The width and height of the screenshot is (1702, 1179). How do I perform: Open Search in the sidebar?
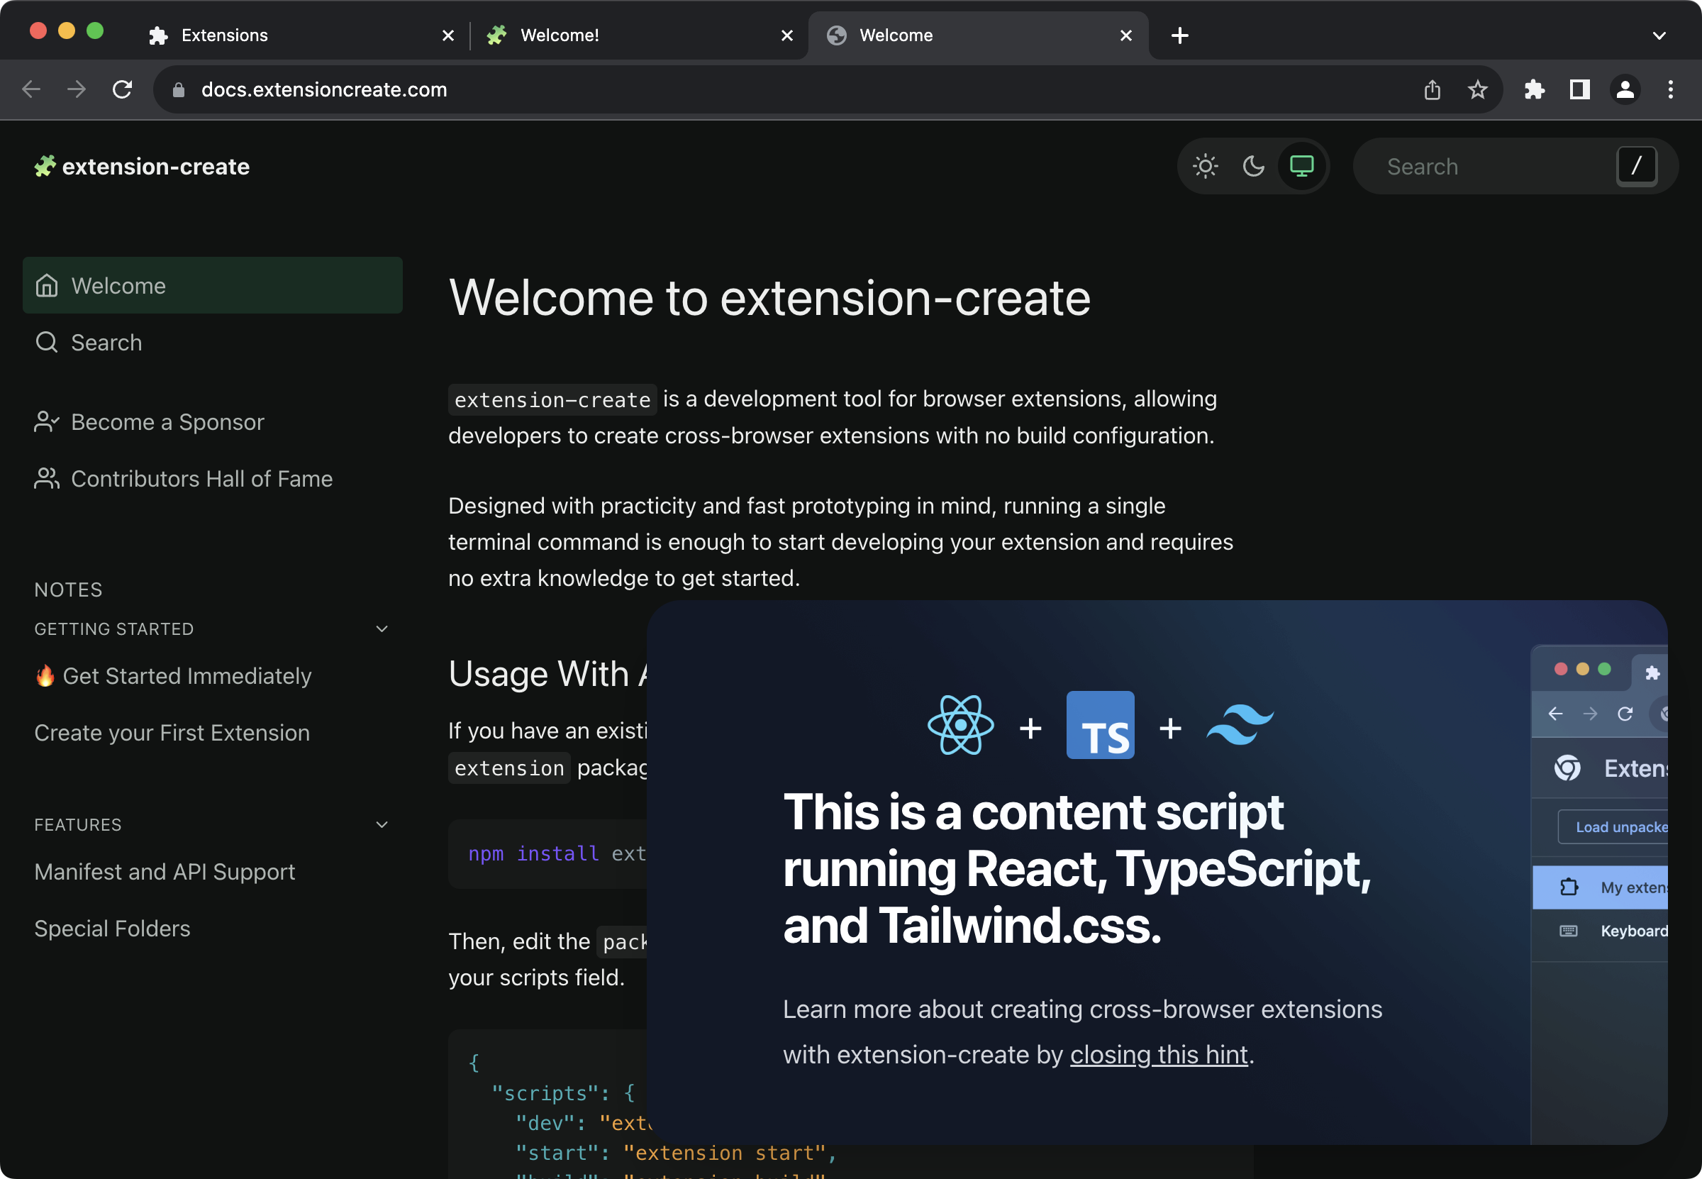coord(213,342)
